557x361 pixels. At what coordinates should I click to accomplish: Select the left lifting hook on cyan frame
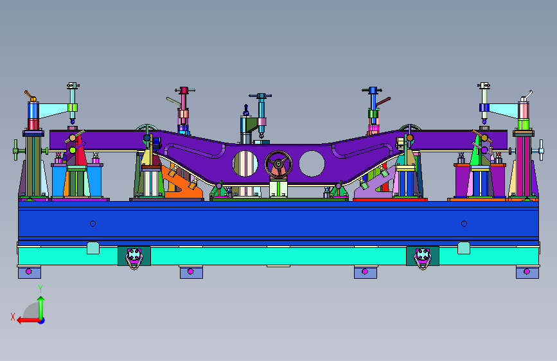pos(134,258)
